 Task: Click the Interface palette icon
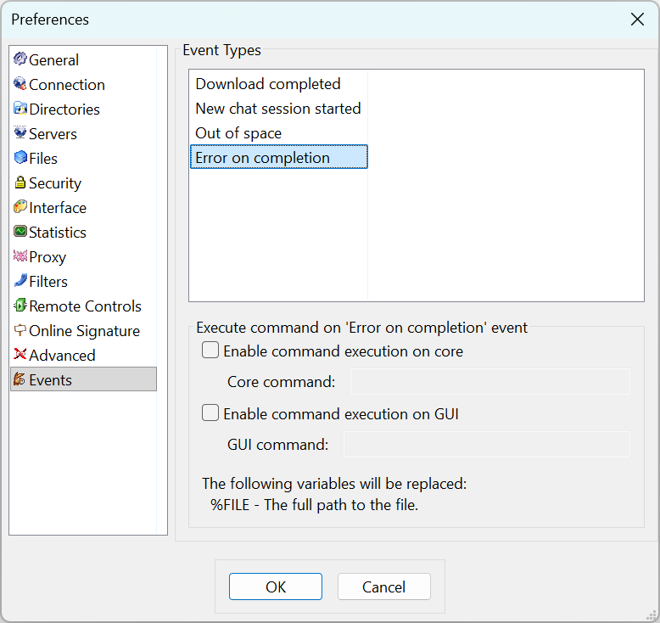point(20,207)
